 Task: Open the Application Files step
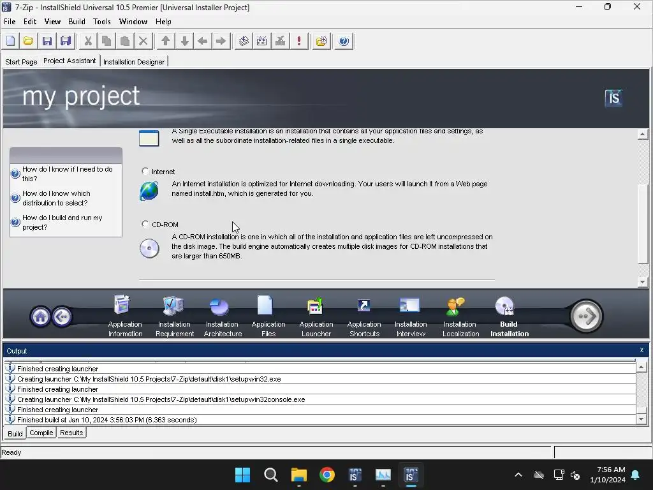[x=268, y=316]
